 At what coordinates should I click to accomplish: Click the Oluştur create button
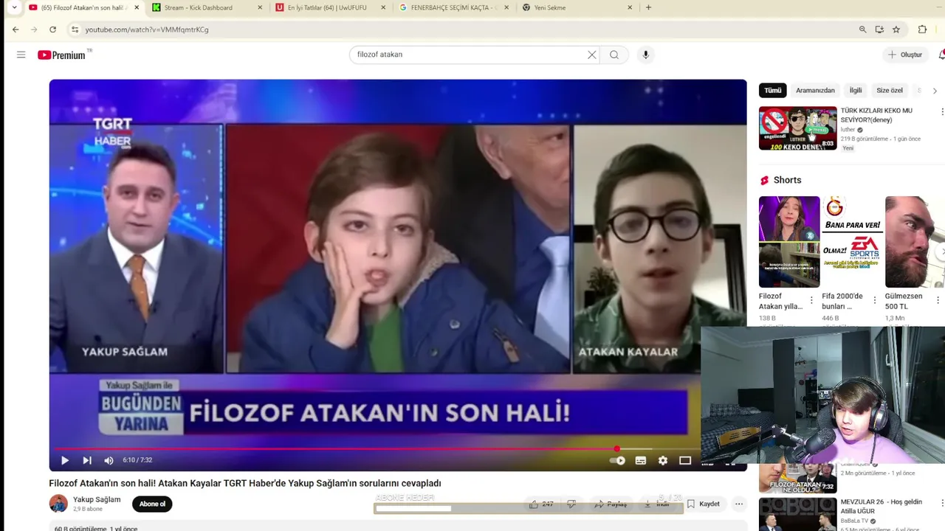[x=905, y=55]
